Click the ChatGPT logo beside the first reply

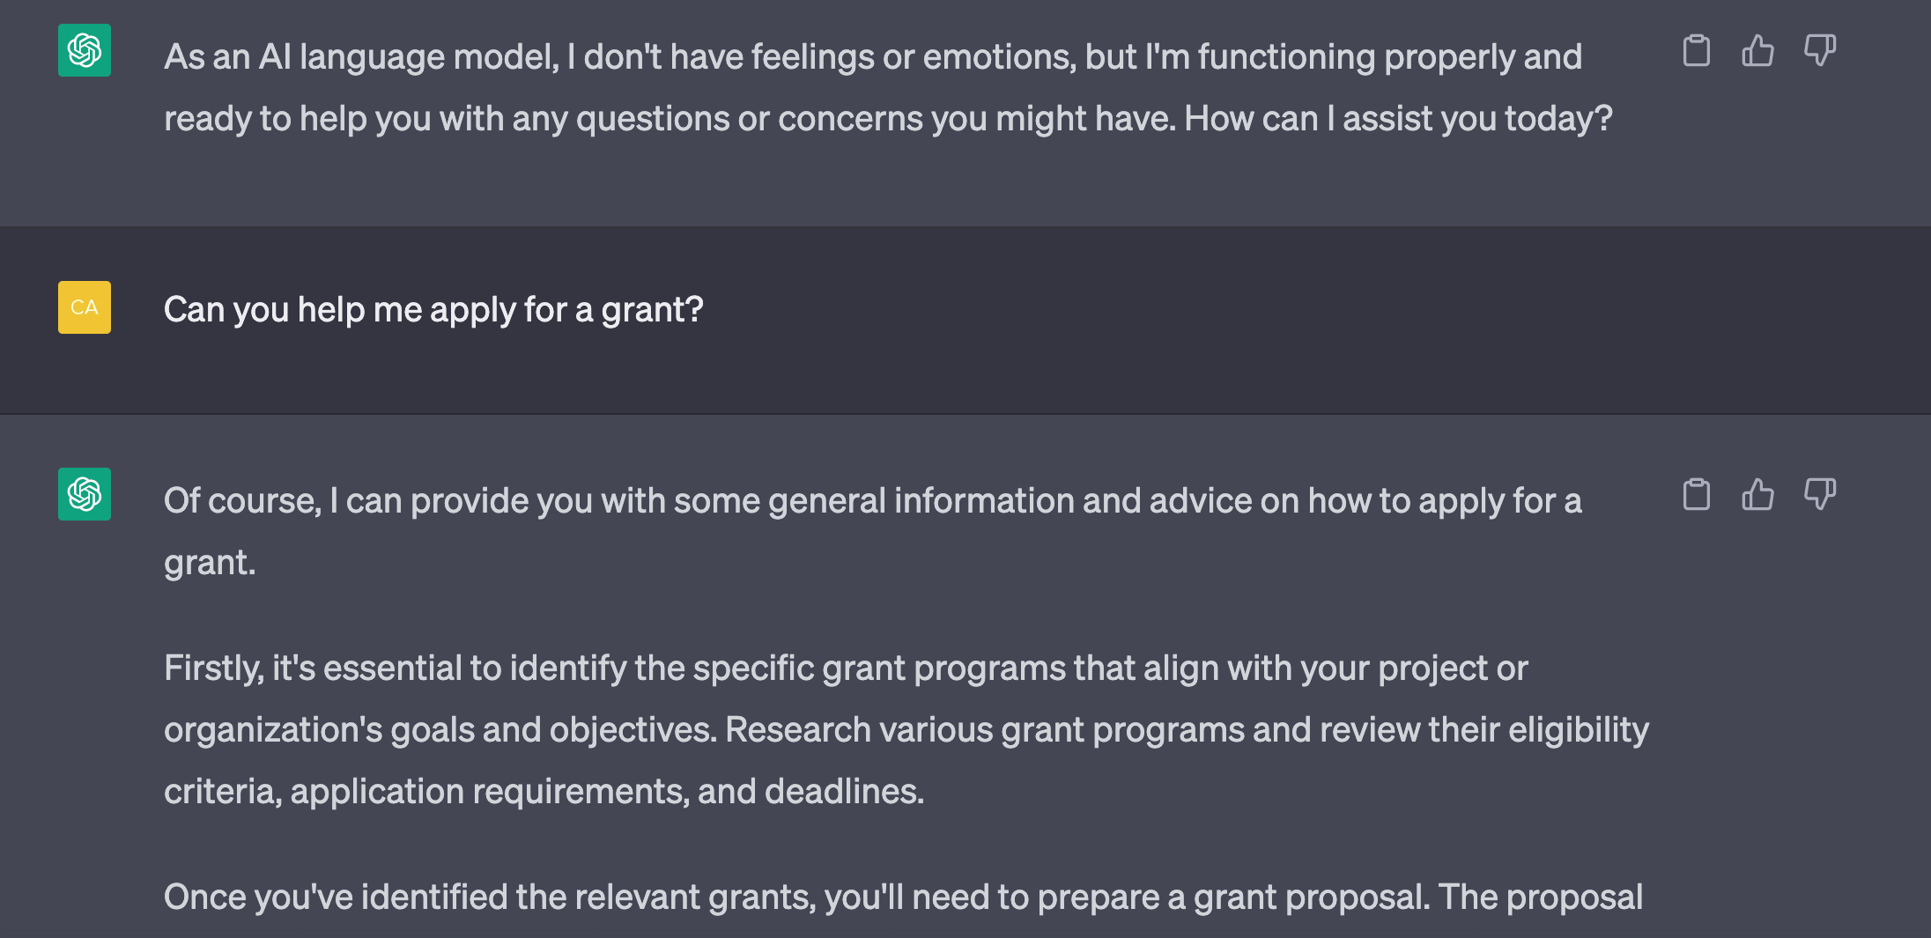(x=85, y=50)
